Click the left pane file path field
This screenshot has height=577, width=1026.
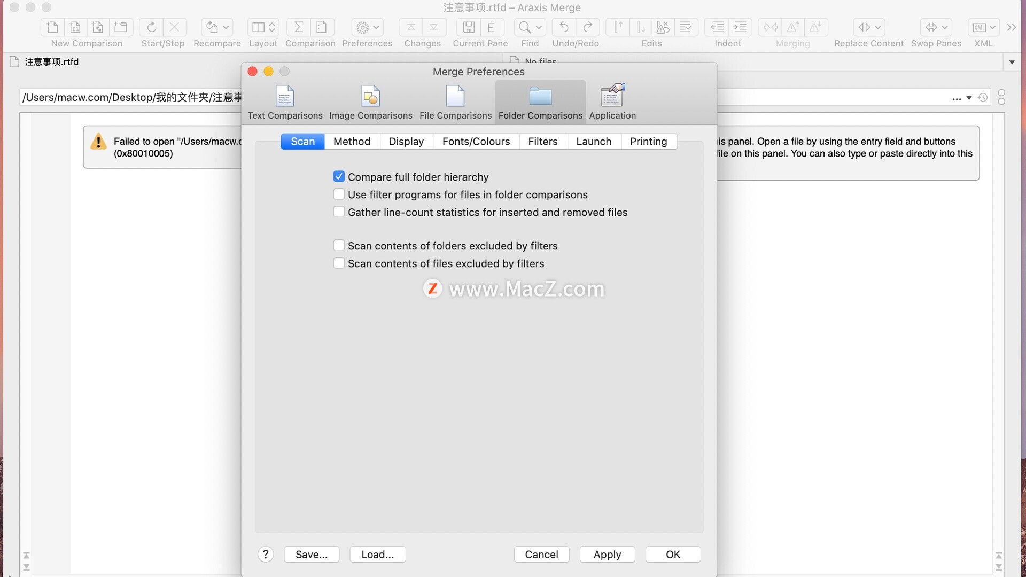pos(131,97)
